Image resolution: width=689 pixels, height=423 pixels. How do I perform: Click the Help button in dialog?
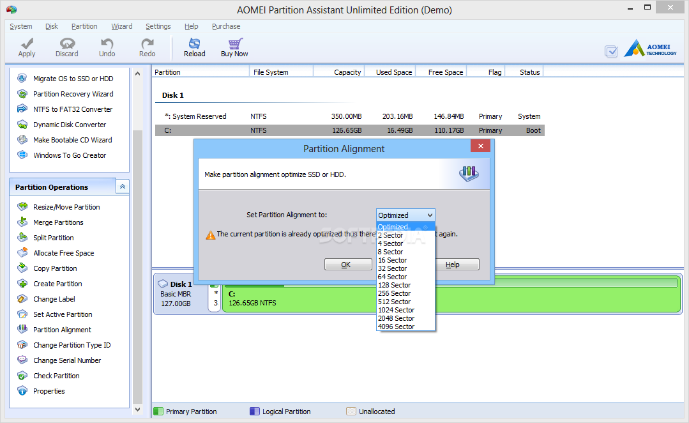click(457, 265)
